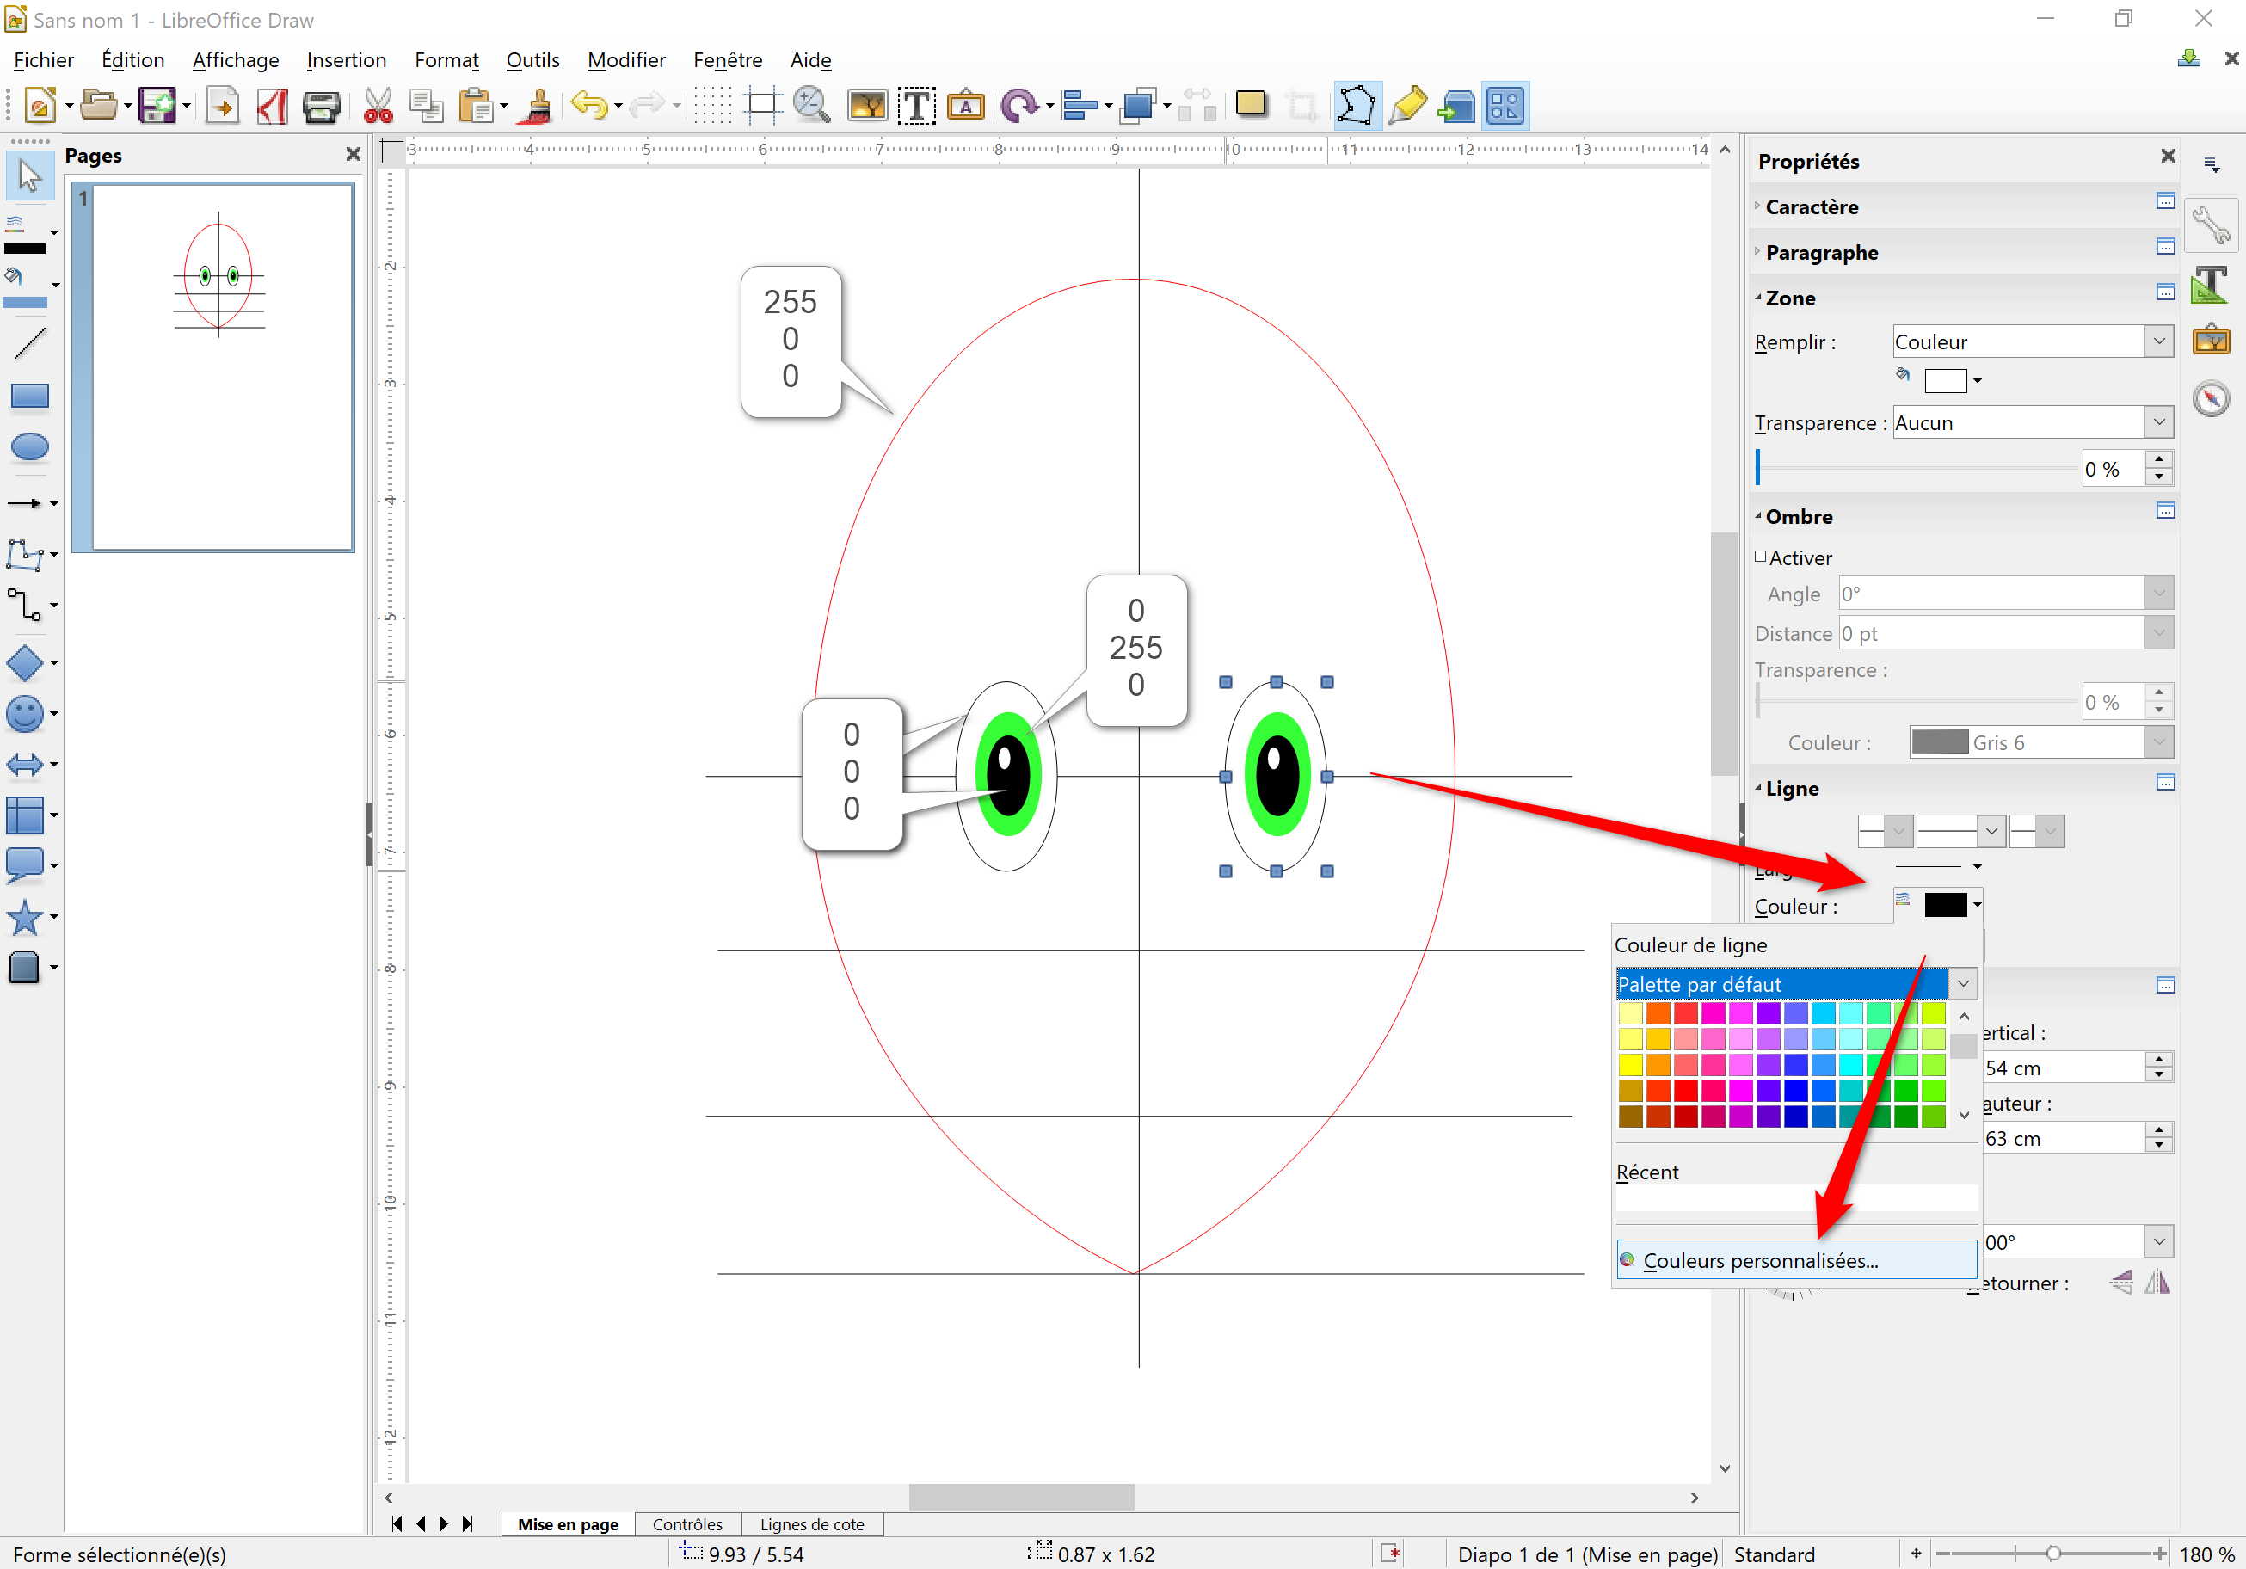Close the Propriétés sidebar

click(x=2168, y=157)
